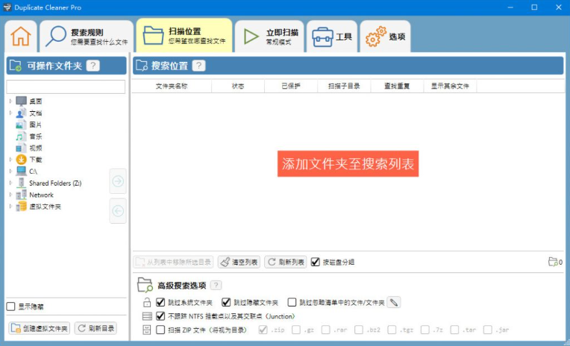Click the folder filter input field
Image resolution: width=570 pixels, height=346 pixels.
(66, 86)
